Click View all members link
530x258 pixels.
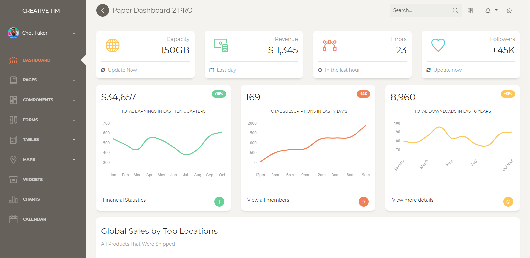pos(268,200)
